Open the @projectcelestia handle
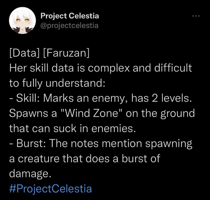The image size is (210, 200). click(69, 25)
